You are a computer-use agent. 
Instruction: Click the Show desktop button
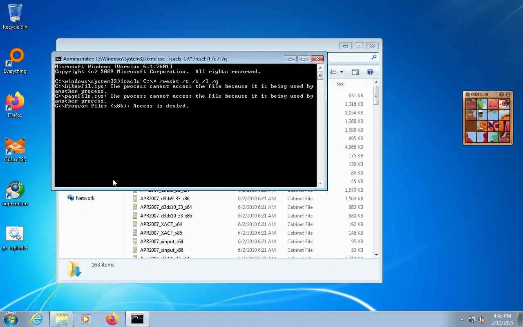click(x=520, y=319)
